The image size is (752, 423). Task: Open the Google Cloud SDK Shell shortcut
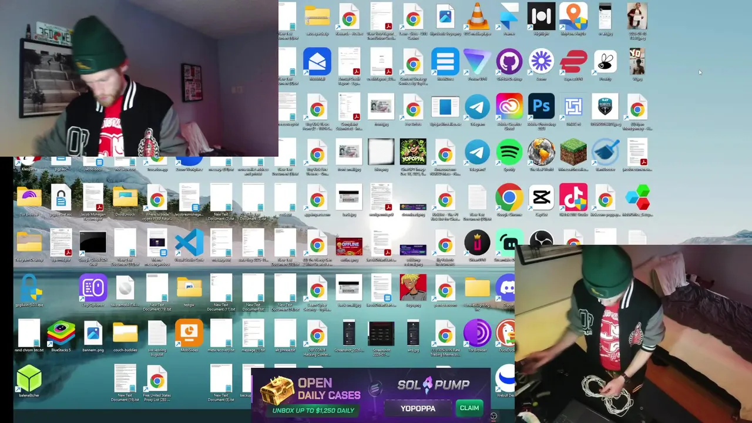click(x=93, y=243)
